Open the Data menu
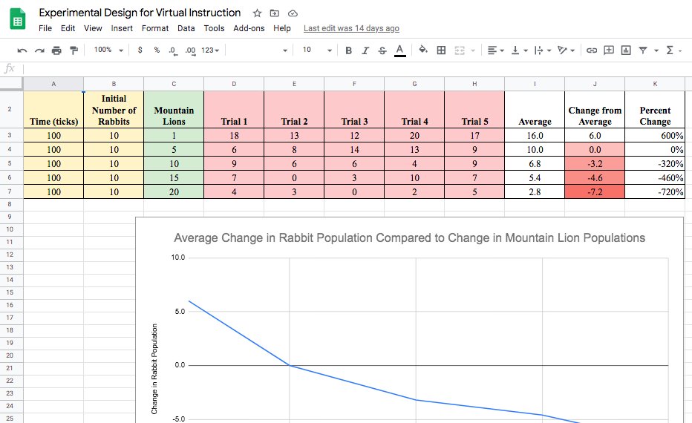This screenshot has height=423, width=692. point(186,28)
